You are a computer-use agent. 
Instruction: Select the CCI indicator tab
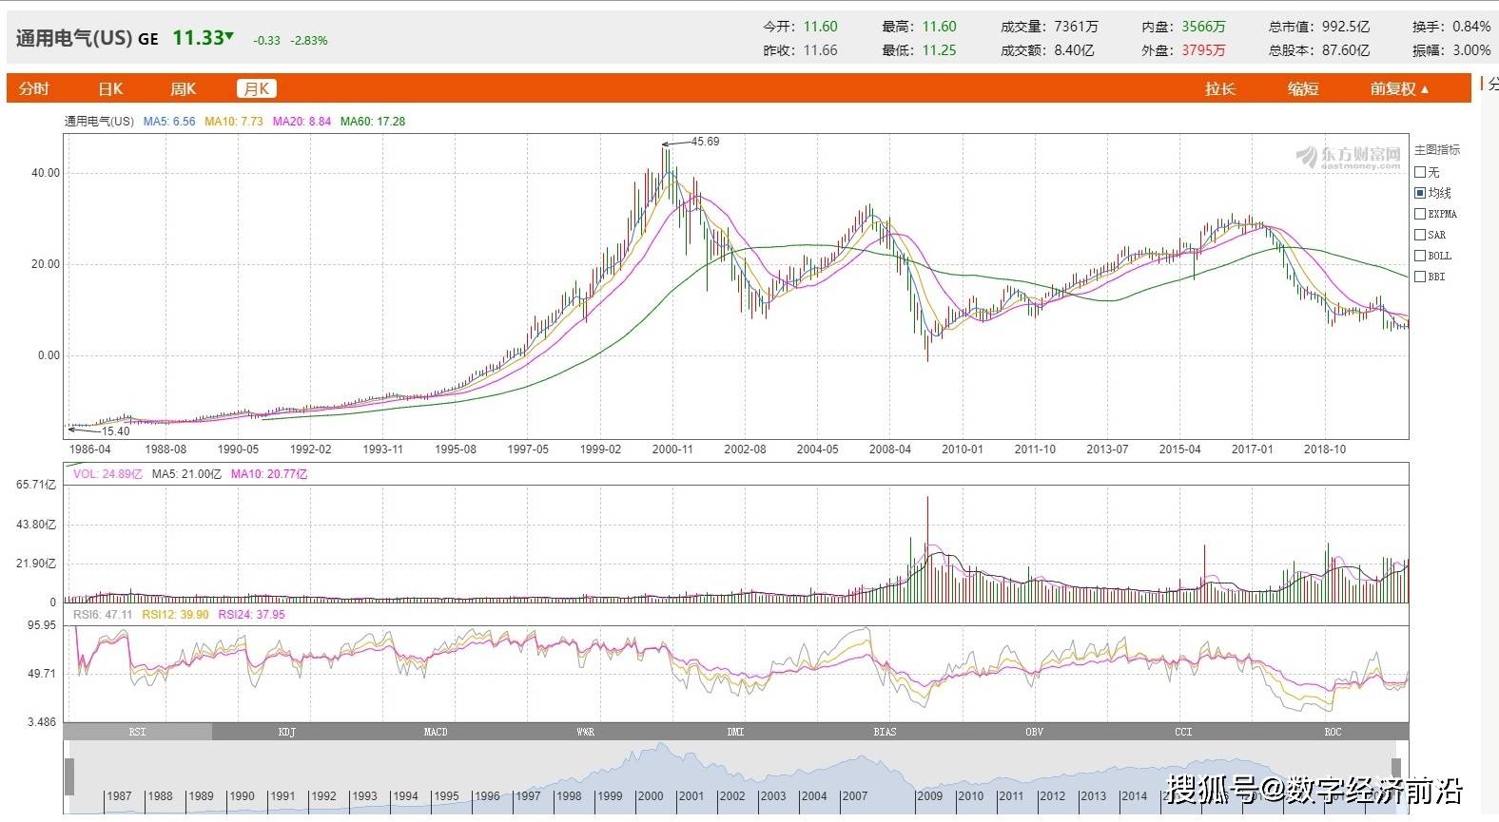(x=1183, y=732)
